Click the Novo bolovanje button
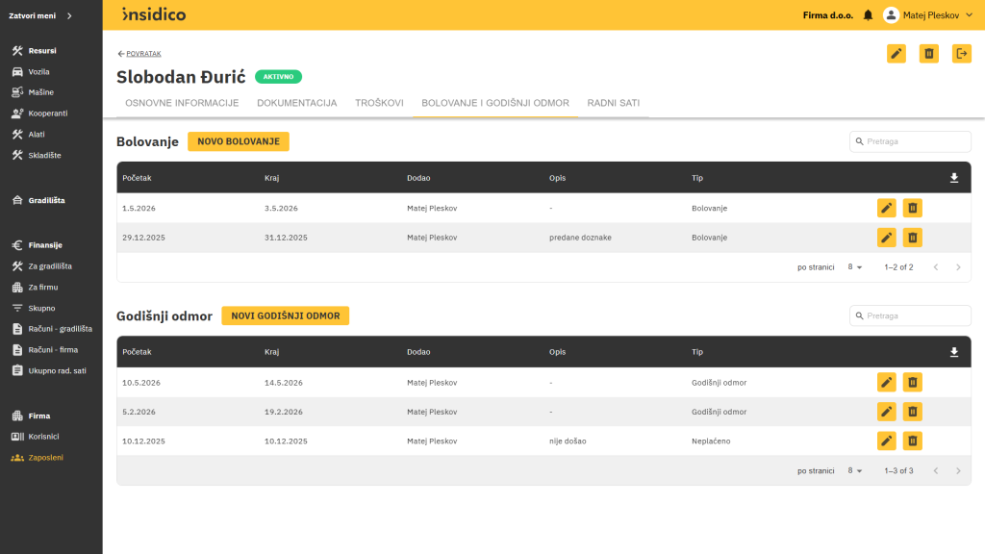 coord(239,141)
